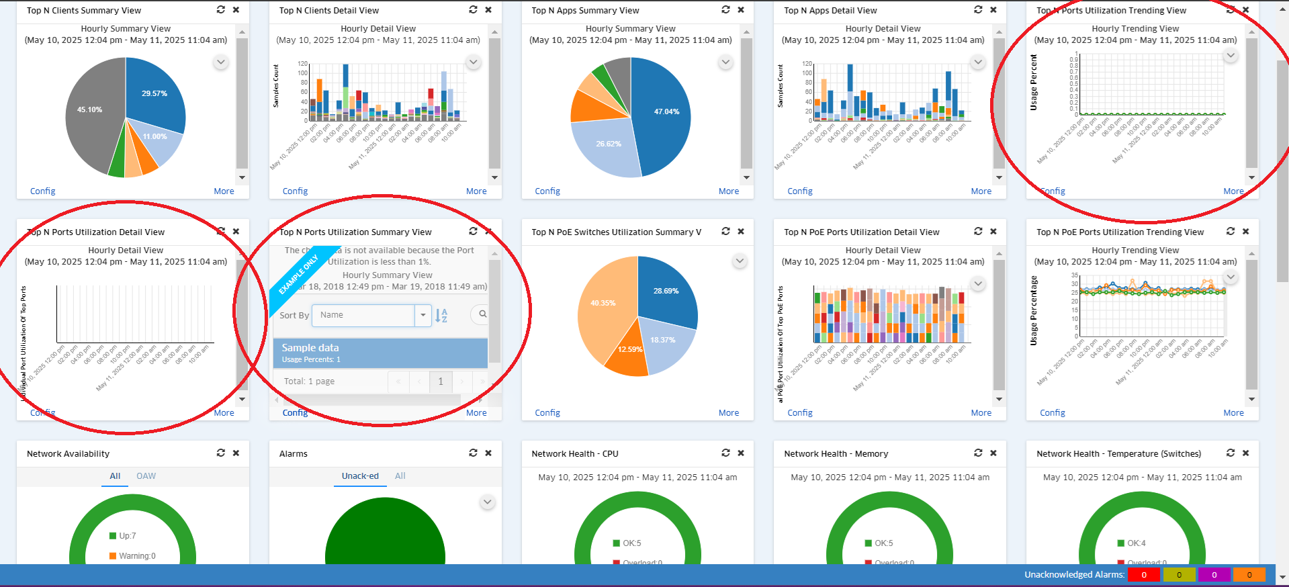
Task: Refresh Top N PoE Switches Utilization Summary widget
Action: tap(725, 231)
